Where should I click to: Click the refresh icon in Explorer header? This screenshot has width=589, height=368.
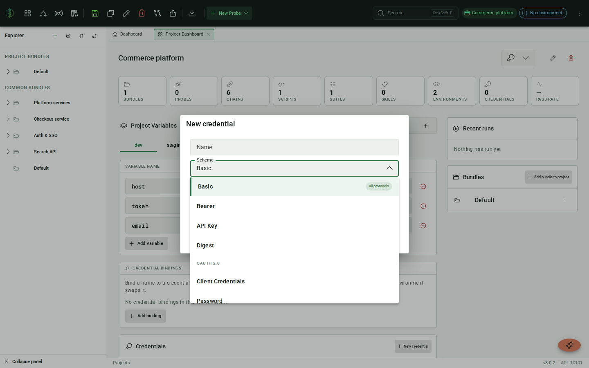(94, 36)
